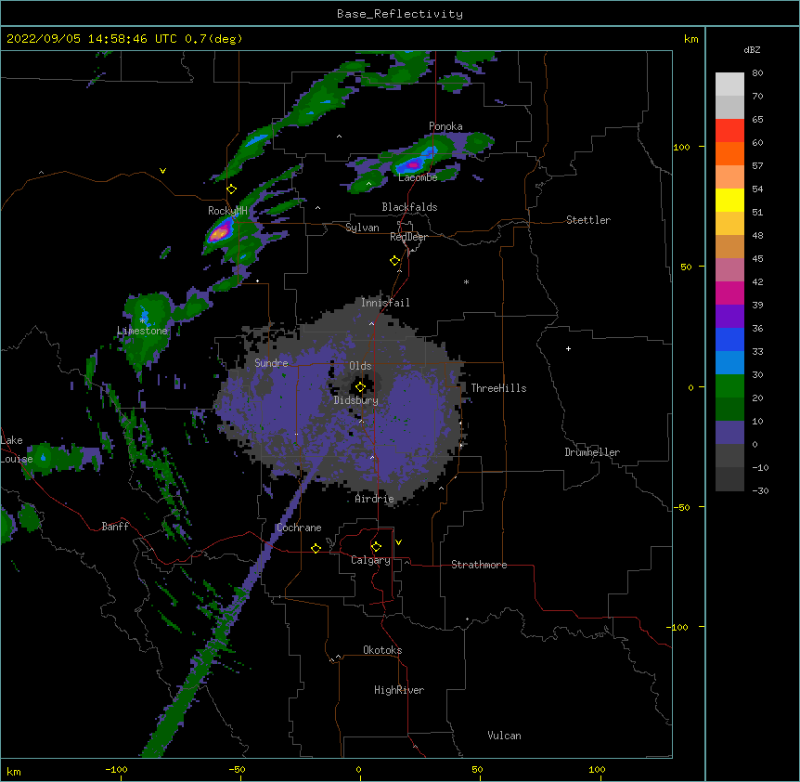The image size is (800, 782).
Task: Select the 45 dBZ brown-orange color swatch
Action: [x=729, y=270]
